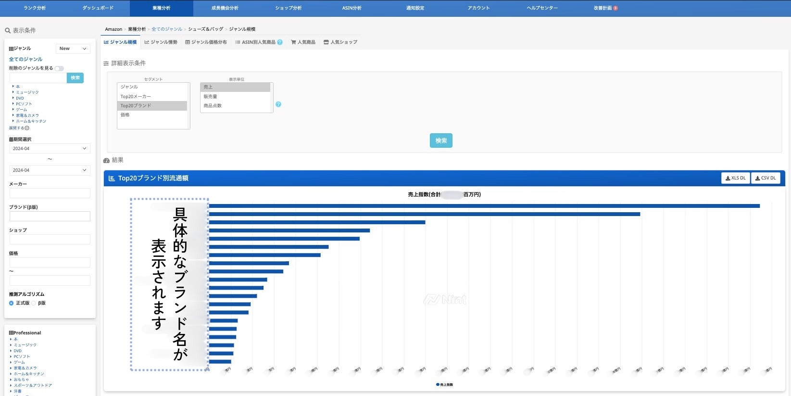
Task: Open 成長機会分析 in top navigation
Action: pos(225,8)
